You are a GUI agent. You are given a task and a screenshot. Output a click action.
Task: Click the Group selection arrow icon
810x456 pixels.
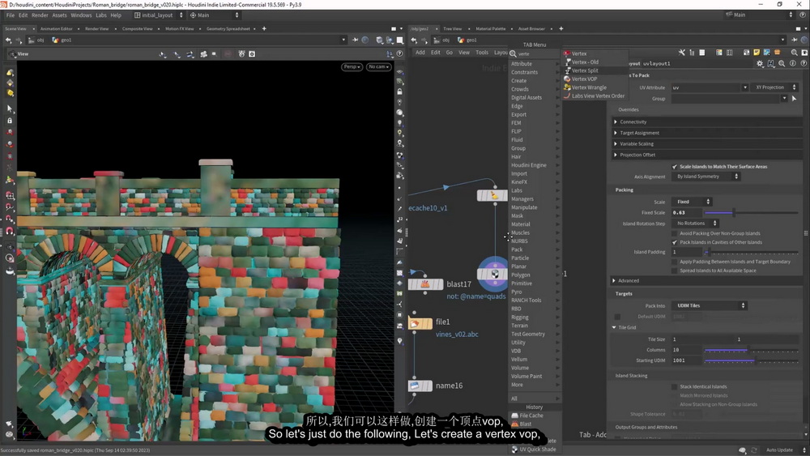(794, 99)
